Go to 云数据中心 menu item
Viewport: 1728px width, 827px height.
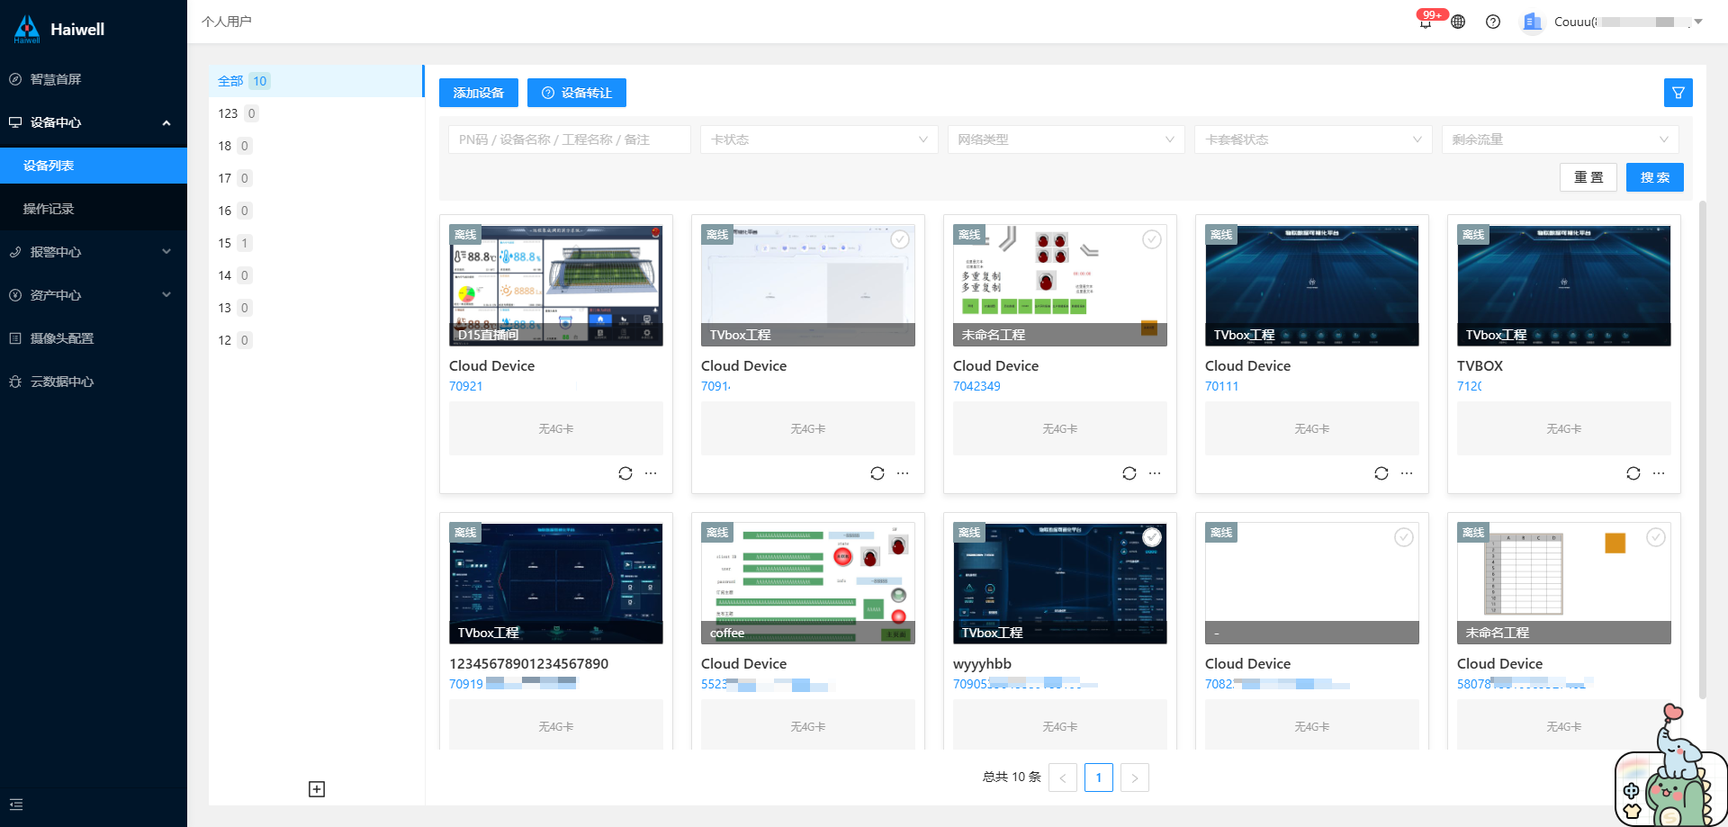click(61, 382)
